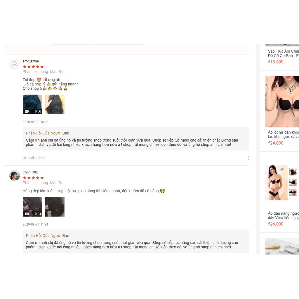This screenshot has height=299, width=299.
Task: Open thlinh_102's profile picture
Action: point(15,175)
